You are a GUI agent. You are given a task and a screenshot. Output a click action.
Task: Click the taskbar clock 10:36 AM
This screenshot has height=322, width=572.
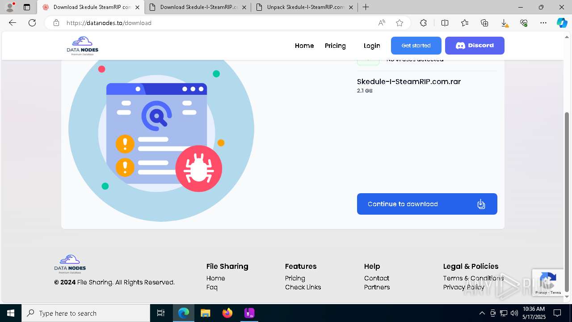(534, 309)
